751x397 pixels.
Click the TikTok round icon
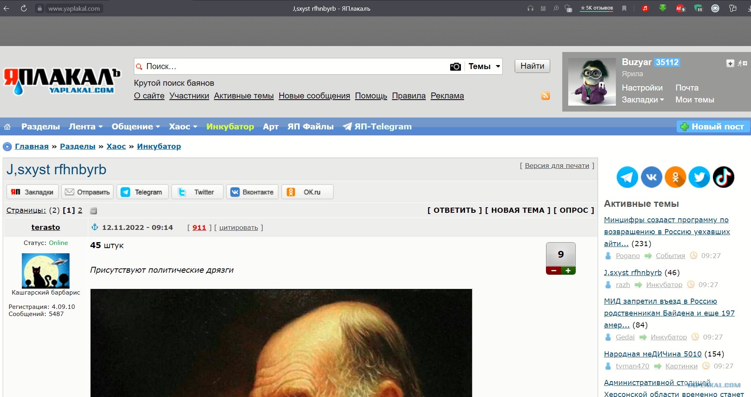[723, 177]
